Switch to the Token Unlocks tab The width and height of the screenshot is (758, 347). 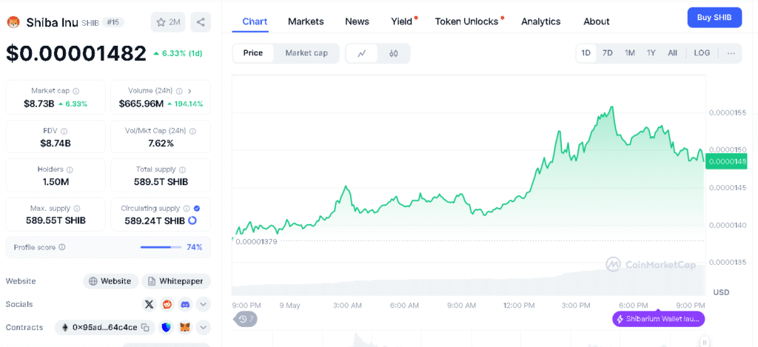coord(467,21)
